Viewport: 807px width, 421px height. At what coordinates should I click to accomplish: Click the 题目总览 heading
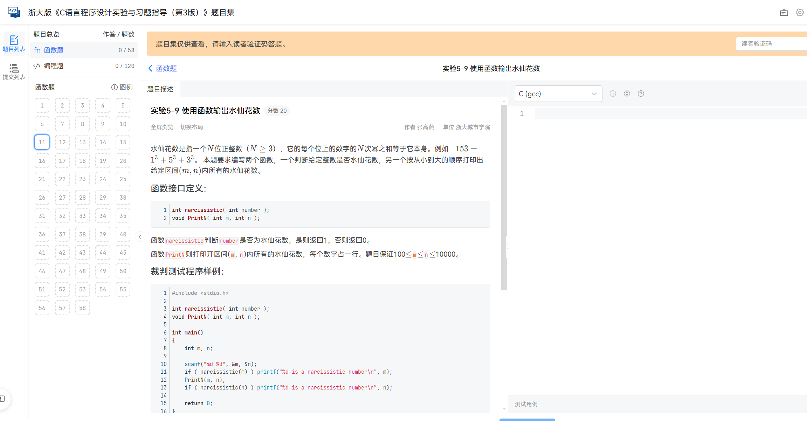click(x=46, y=34)
